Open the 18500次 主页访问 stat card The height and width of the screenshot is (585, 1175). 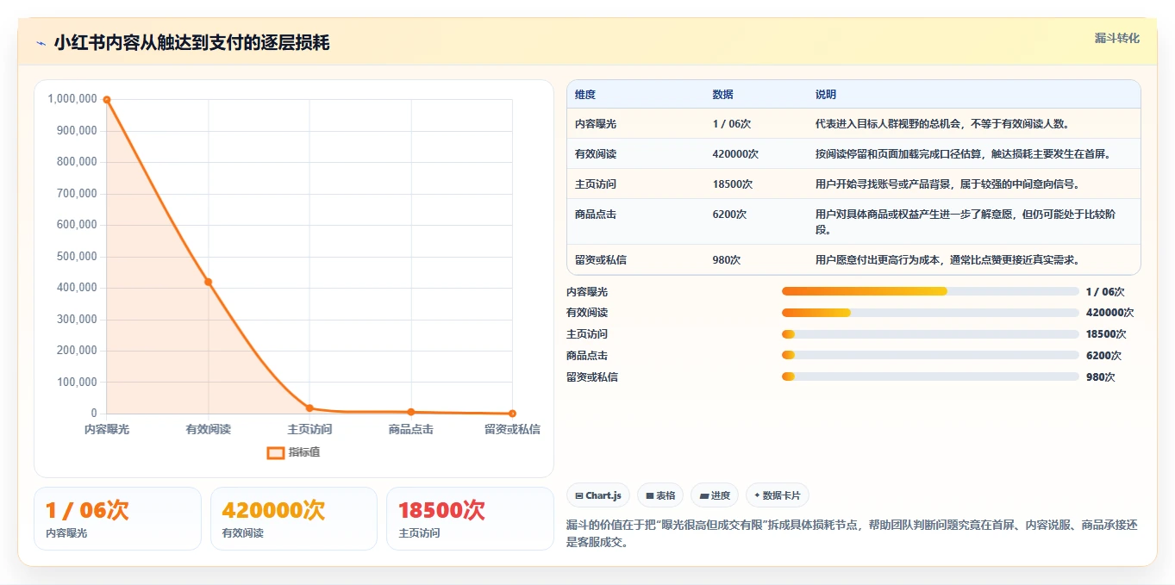[470, 519]
